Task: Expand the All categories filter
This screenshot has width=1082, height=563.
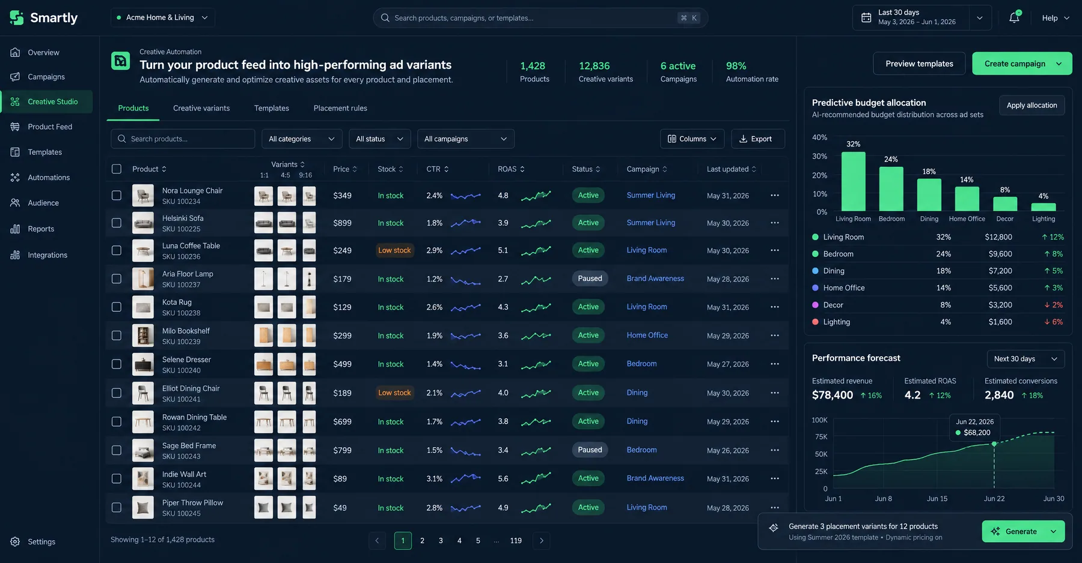Action: coord(302,139)
